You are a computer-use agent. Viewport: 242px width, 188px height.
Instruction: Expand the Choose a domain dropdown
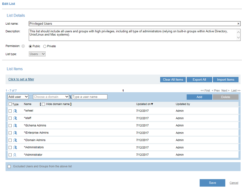(x=51, y=97)
